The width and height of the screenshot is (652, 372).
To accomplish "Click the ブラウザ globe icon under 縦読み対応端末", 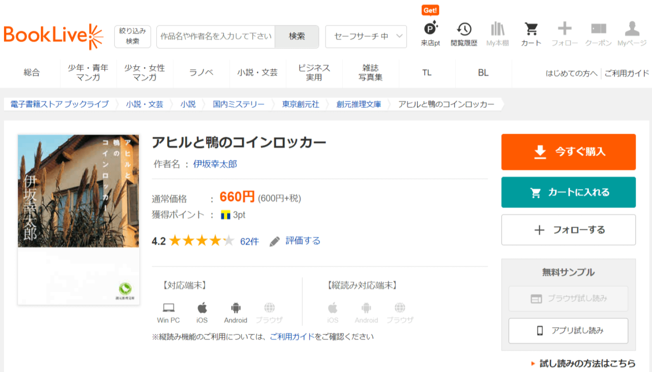I will [x=400, y=308].
